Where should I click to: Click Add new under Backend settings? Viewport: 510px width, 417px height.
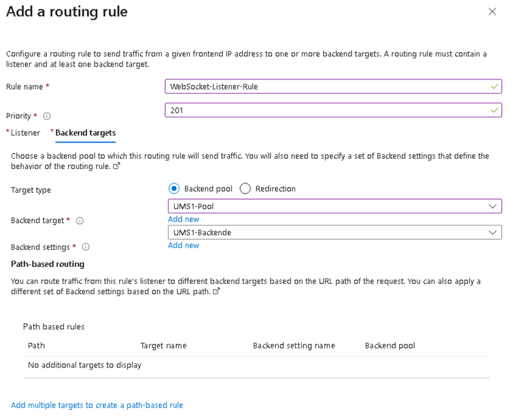coord(183,245)
